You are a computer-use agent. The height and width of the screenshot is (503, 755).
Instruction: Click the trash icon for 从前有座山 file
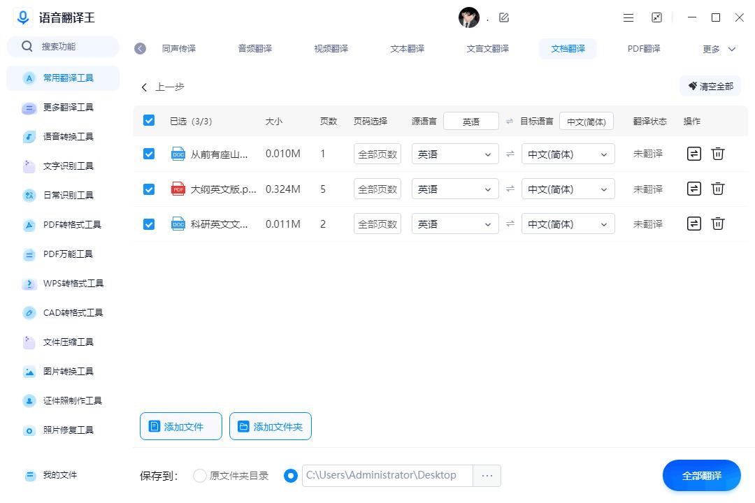(717, 154)
